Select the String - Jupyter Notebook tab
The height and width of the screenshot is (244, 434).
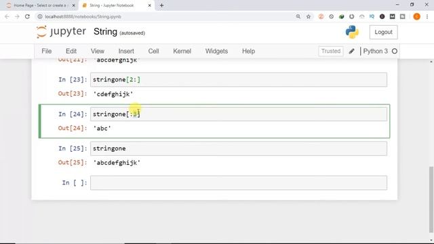(116, 5)
